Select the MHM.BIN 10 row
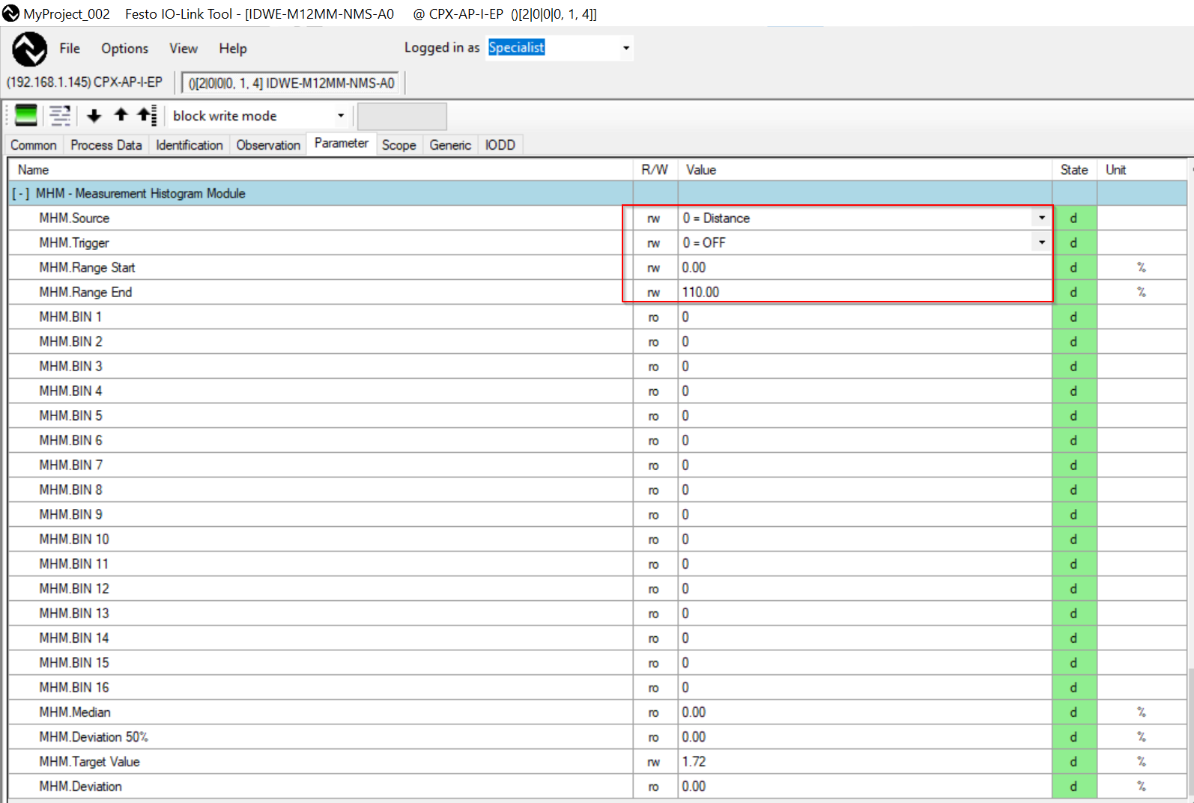The image size is (1194, 803). tap(597, 539)
